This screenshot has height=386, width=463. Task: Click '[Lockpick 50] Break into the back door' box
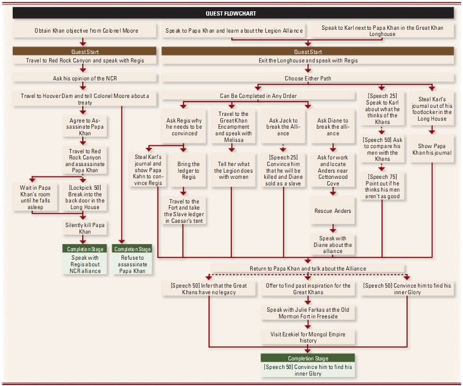(85, 197)
